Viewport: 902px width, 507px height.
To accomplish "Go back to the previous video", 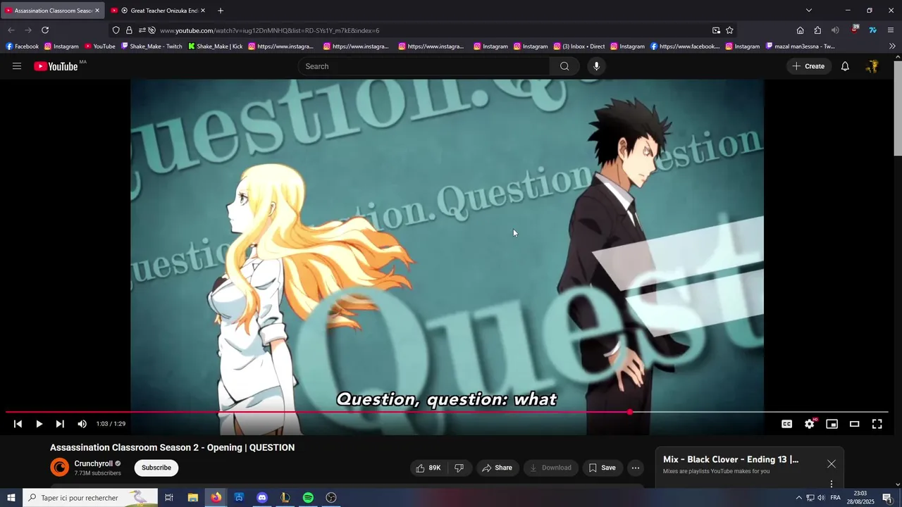I will (18, 424).
